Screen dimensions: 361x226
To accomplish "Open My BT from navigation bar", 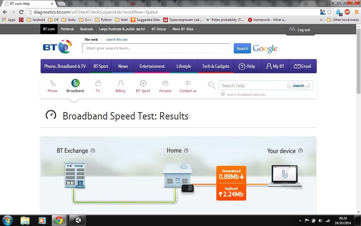I will (x=275, y=66).
